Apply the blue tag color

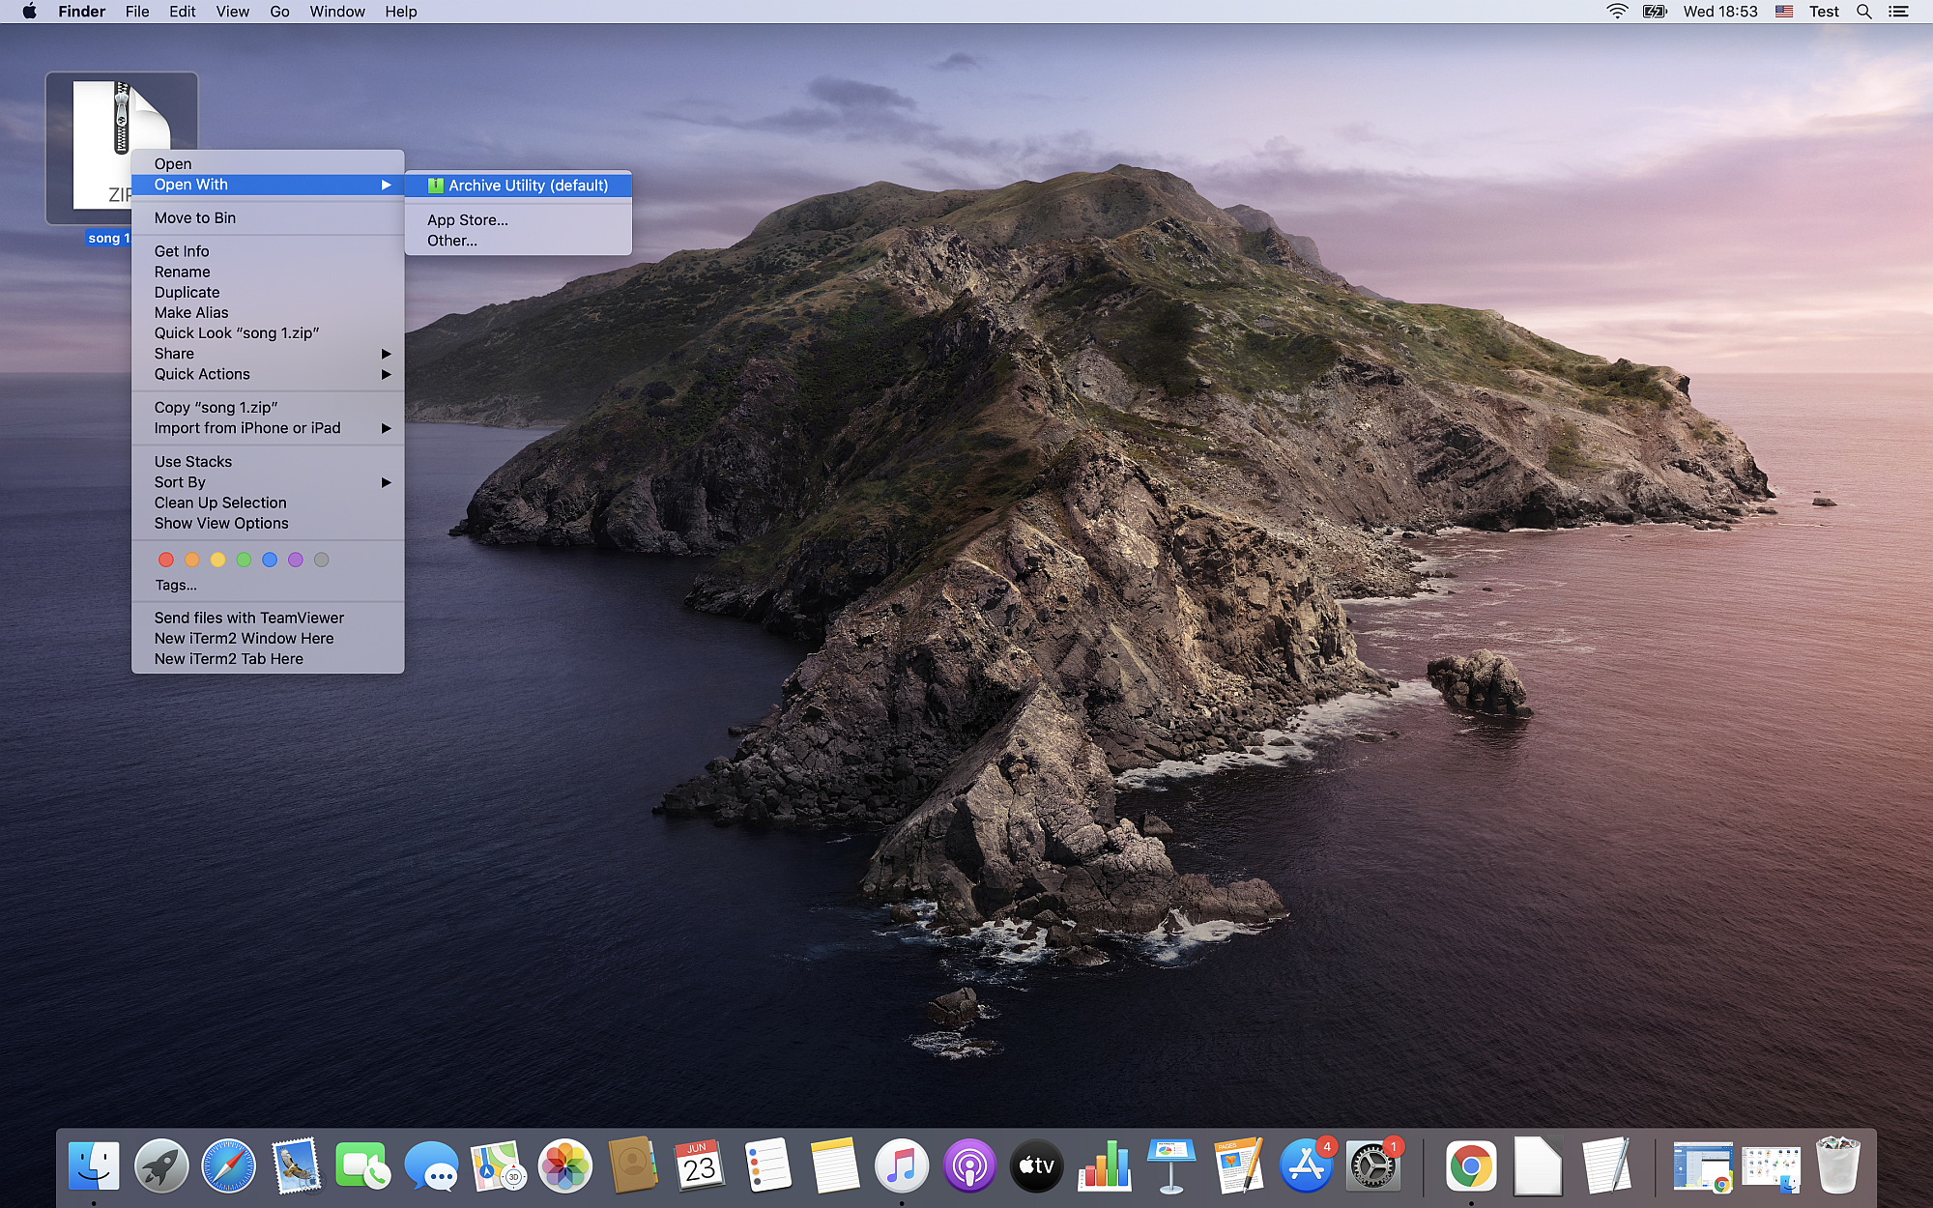coord(270,560)
